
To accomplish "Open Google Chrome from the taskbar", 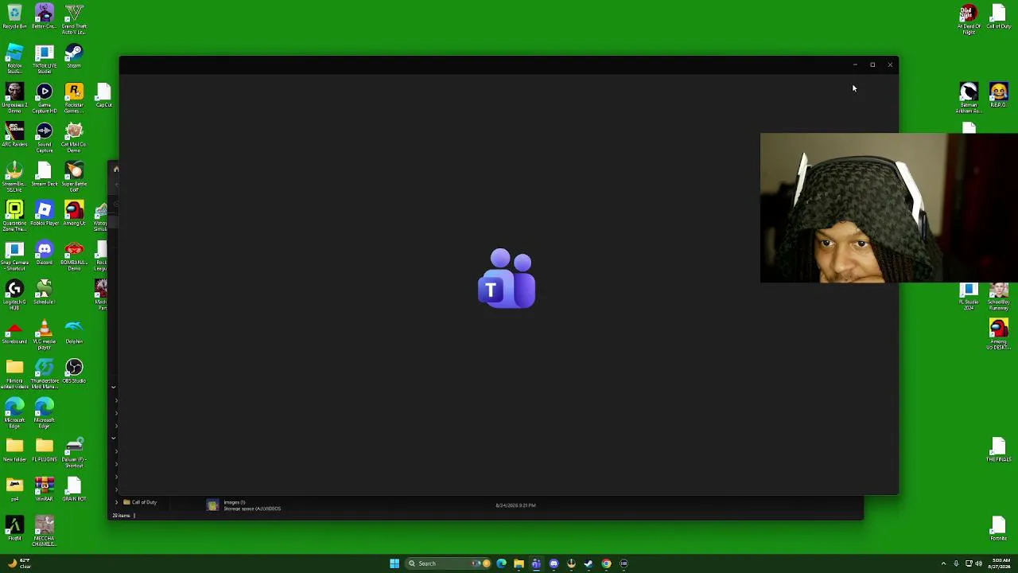I will [x=606, y=563].
